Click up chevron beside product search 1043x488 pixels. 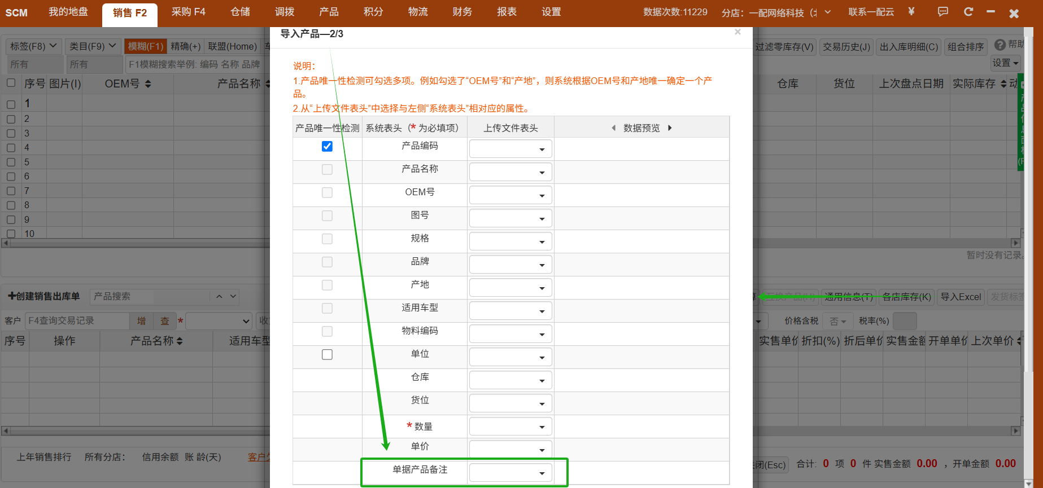click(x=219, y=296)
